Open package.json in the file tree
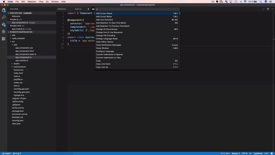 pos(18,111)
